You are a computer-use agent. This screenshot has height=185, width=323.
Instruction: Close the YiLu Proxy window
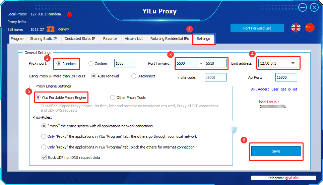point(314,8)
